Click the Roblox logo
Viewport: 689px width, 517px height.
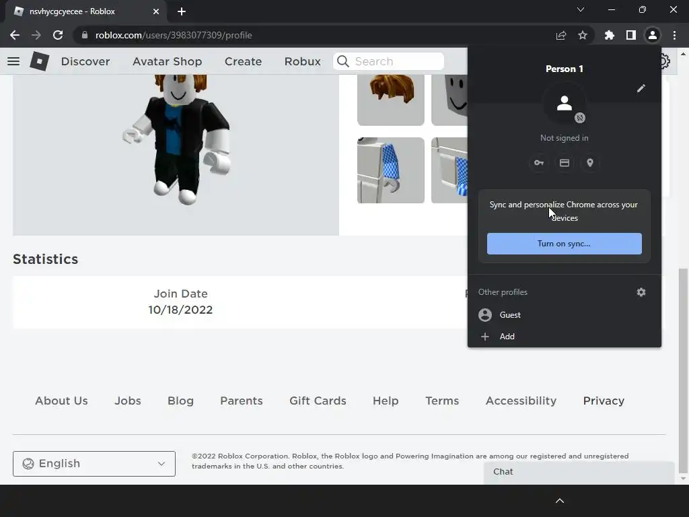(40, 61)
